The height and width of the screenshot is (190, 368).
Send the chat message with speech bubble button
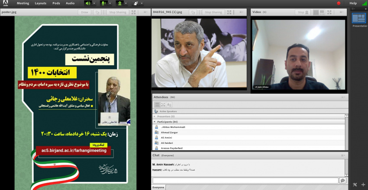click(342, 180)
